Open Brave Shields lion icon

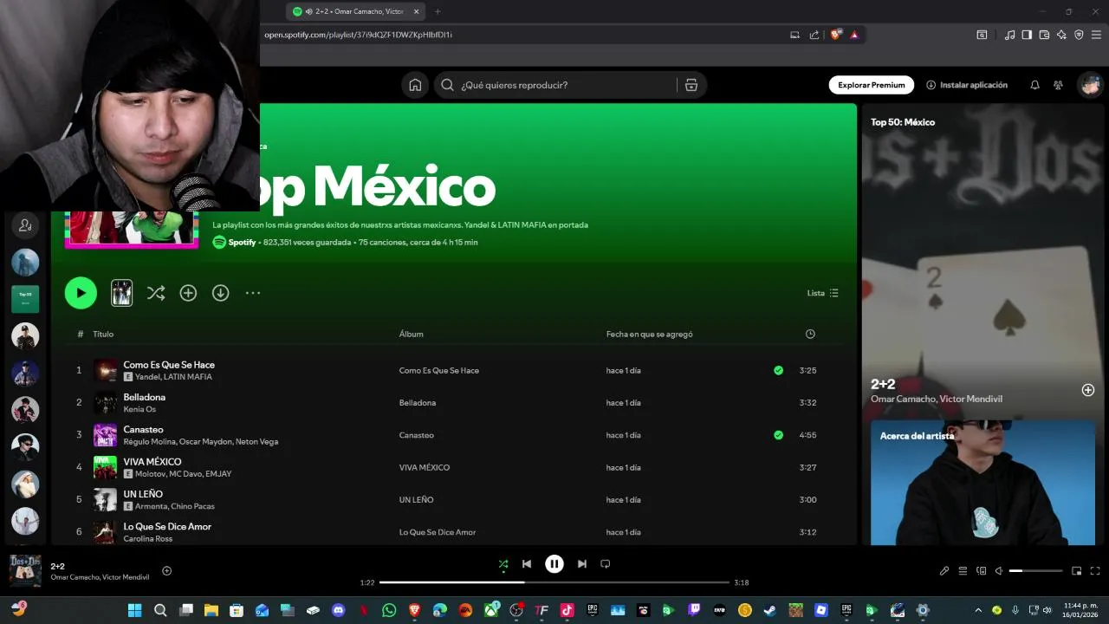(x=836, y=35)
